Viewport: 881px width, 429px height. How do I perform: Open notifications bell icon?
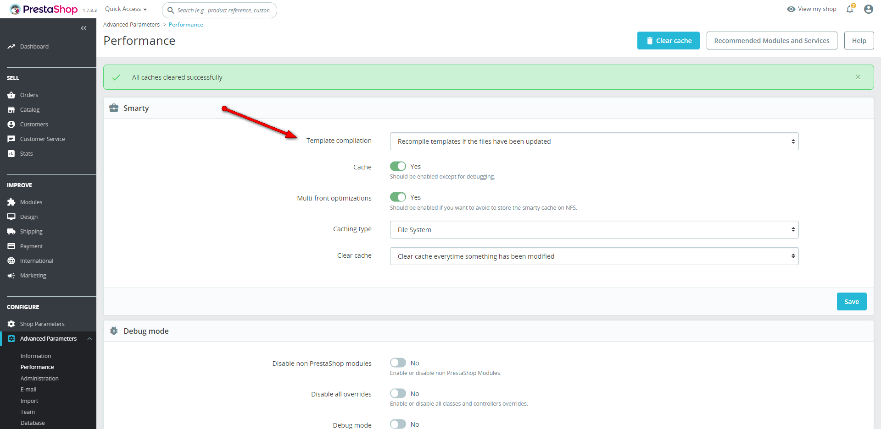pyautogui.click(x=850, y=9)
